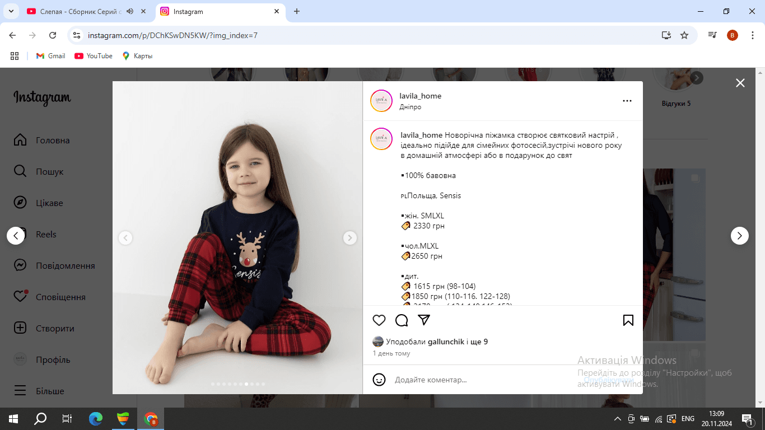Open the three-dot post options menu
The image size is (765, 430).
[x=627, y=101]
